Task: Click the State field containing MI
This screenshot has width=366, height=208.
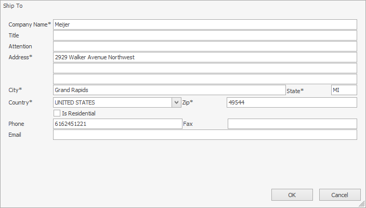Action: 344,90
